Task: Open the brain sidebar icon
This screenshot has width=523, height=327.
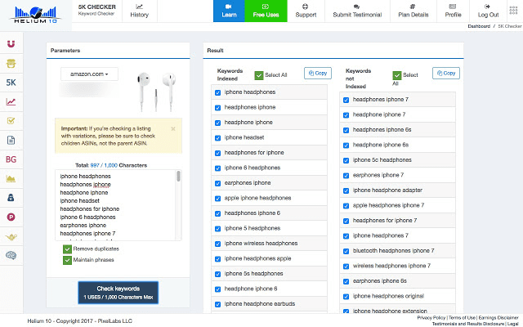Action: tap(11, 256)
